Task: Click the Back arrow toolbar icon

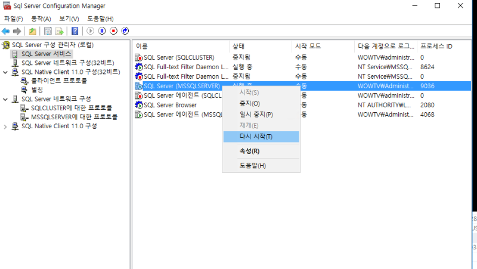Action: (x=5, y=31)
